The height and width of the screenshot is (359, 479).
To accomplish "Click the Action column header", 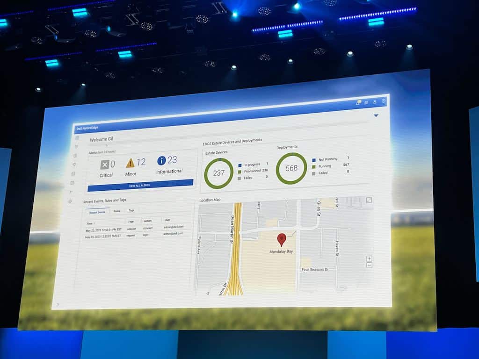I will click(148, 221).
